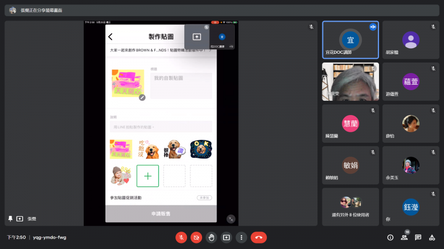Tap the pencil edit icon on main sticker

(142, 97)
